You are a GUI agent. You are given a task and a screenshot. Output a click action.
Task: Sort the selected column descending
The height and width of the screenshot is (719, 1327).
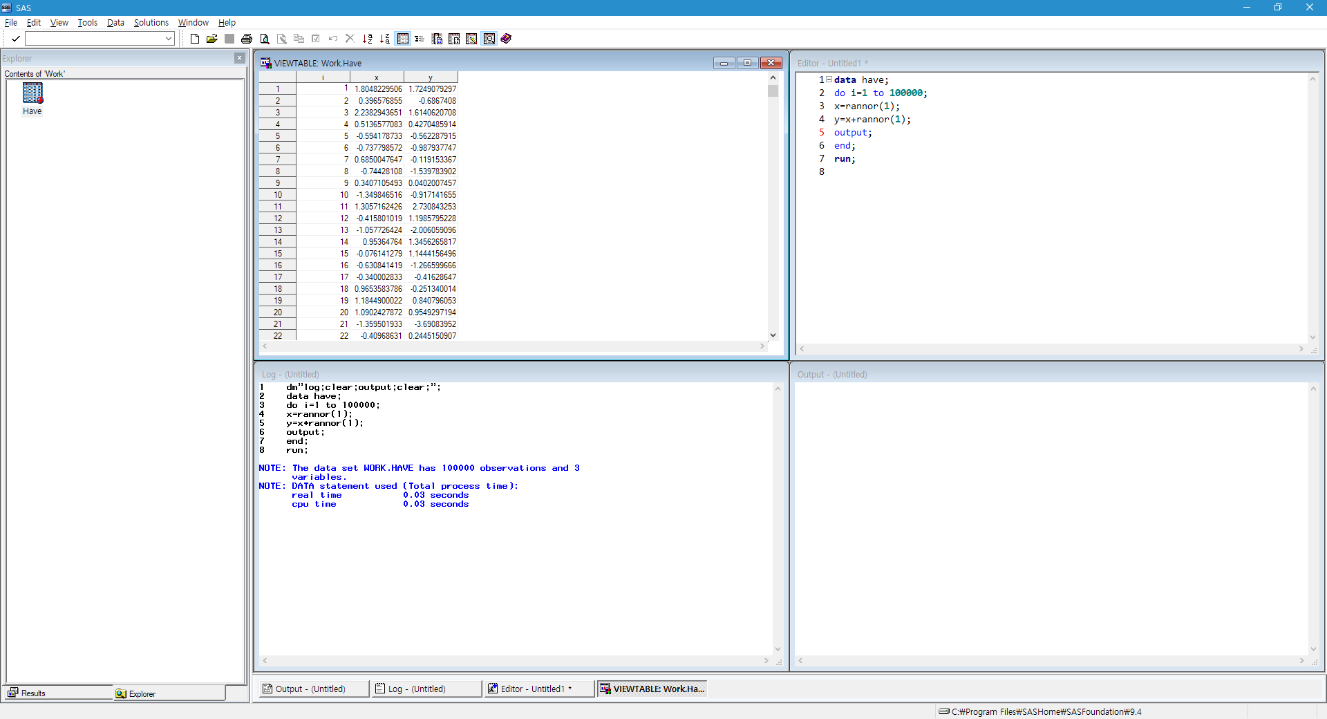[385, 39]
